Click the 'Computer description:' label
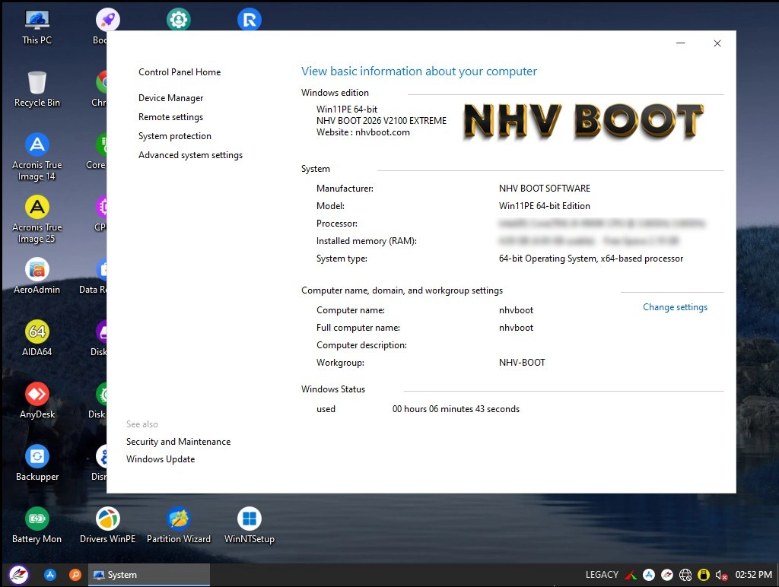 point(361,345)
